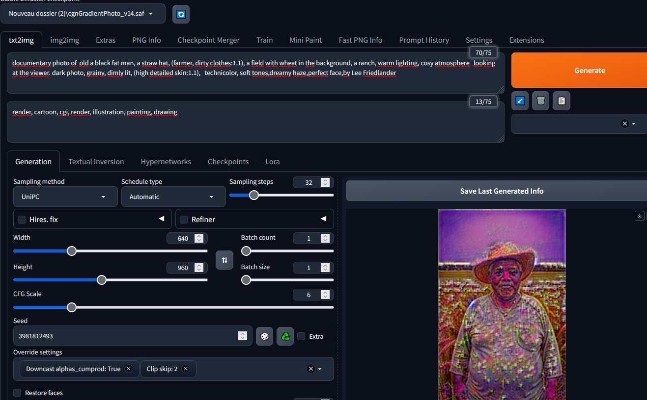The image size is (647, 400).
Task: Open the Schedule type dropdown
Action: pos(173,197)
